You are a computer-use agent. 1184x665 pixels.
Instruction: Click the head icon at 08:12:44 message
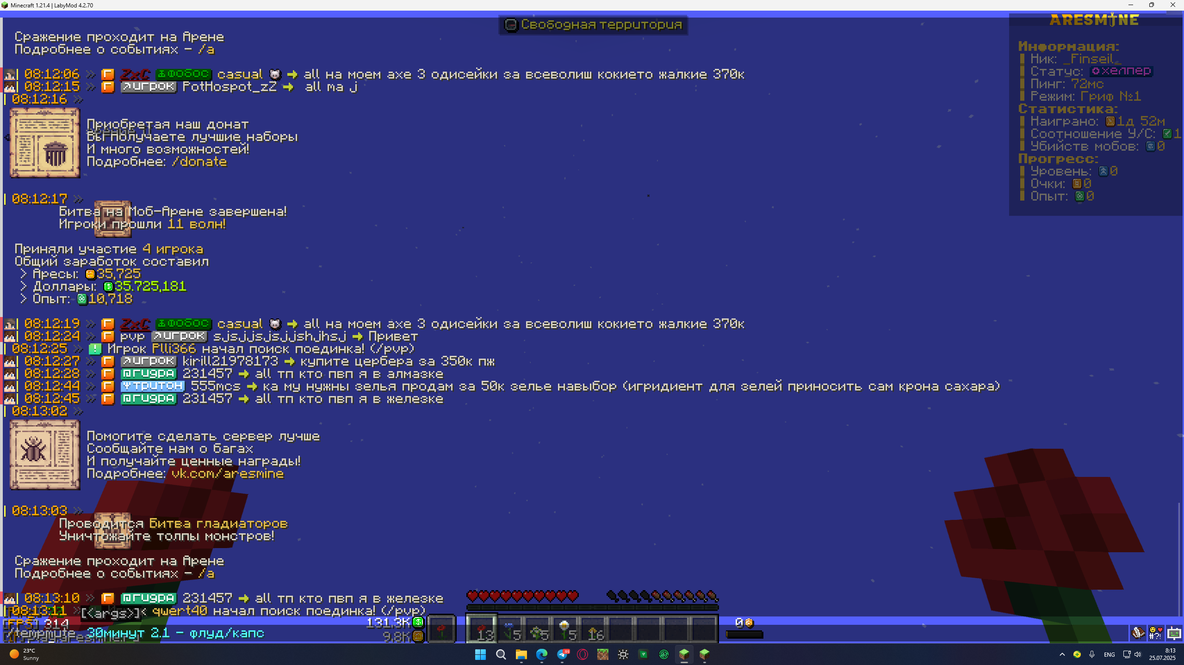pos(10,386)
